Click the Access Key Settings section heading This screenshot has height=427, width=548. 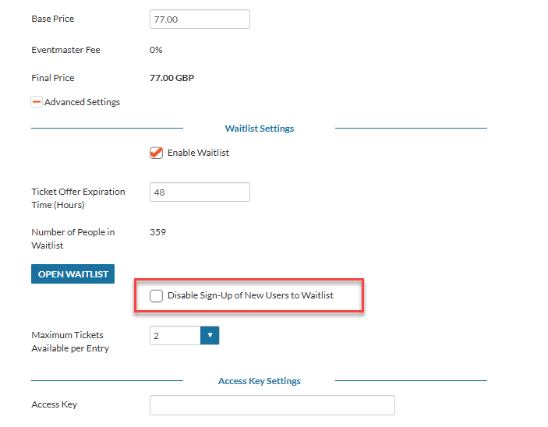[260, 381]
